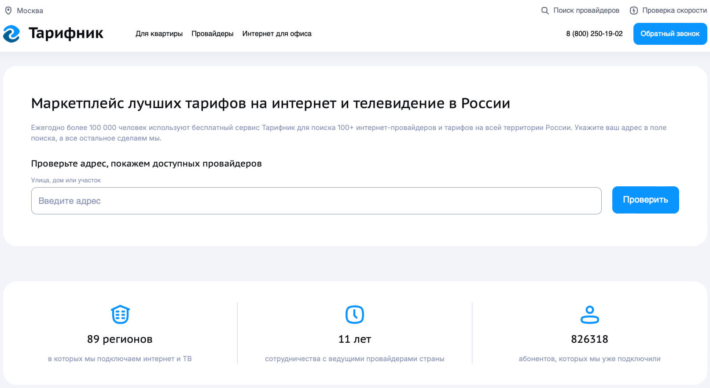The image size is (710, 388).
Task: Click the person icon above 826318
Action: pos(589,314)
